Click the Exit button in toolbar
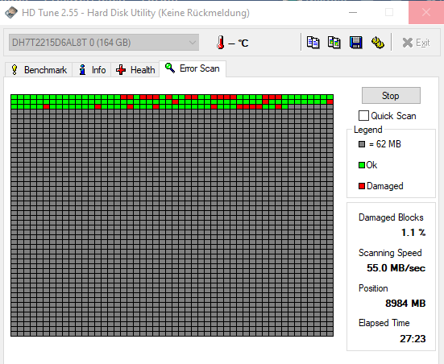The width and height of the screenshot is (444, 364). point(416,43)
